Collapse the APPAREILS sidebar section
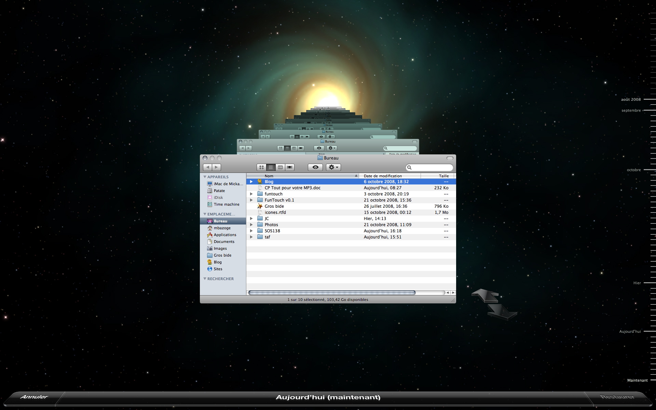This screenshot has width=656, height=410. pyautogui.click(x=205, y=177)
